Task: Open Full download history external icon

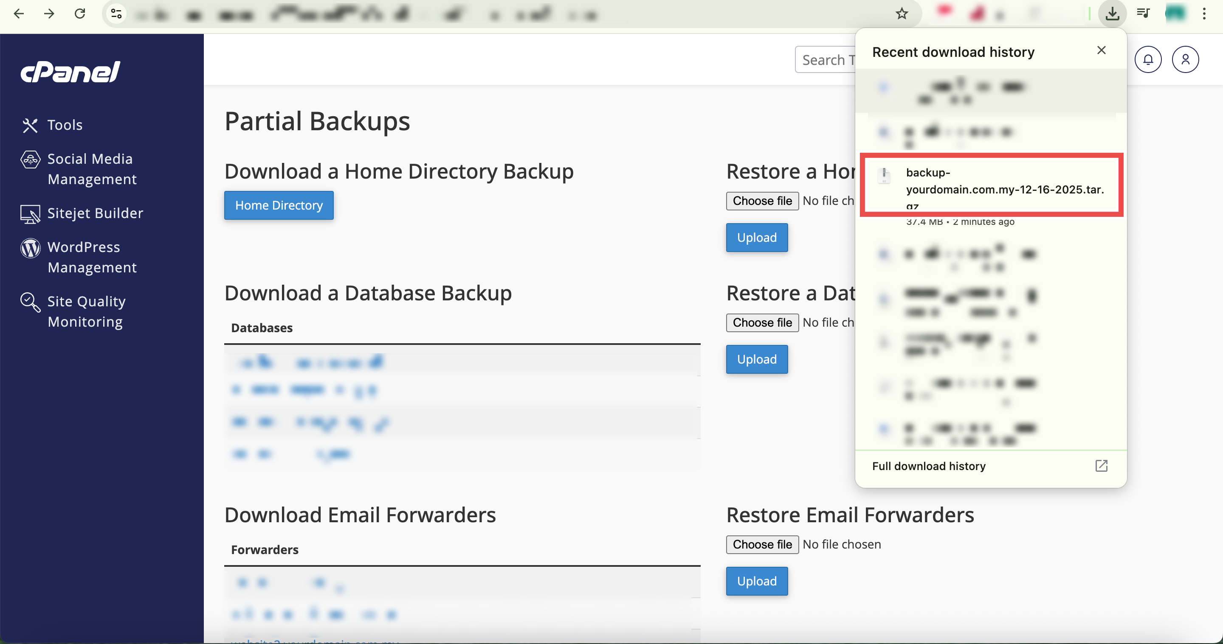Action: point(1101,466)
